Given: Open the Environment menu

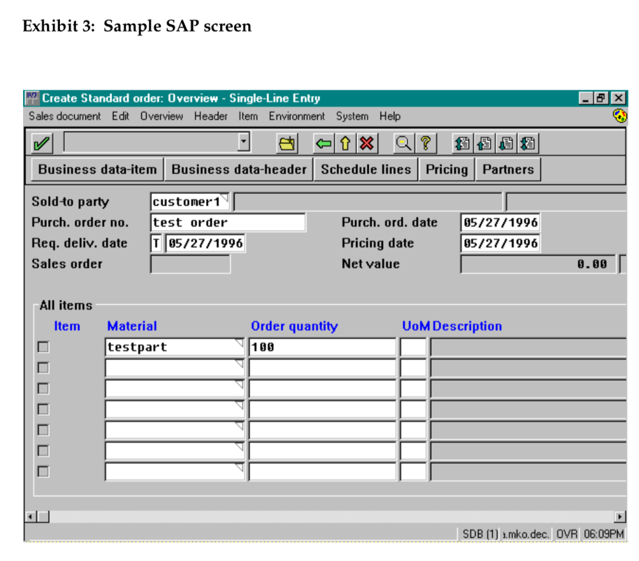Looking at the screenshot, I should tap(297, 117).
